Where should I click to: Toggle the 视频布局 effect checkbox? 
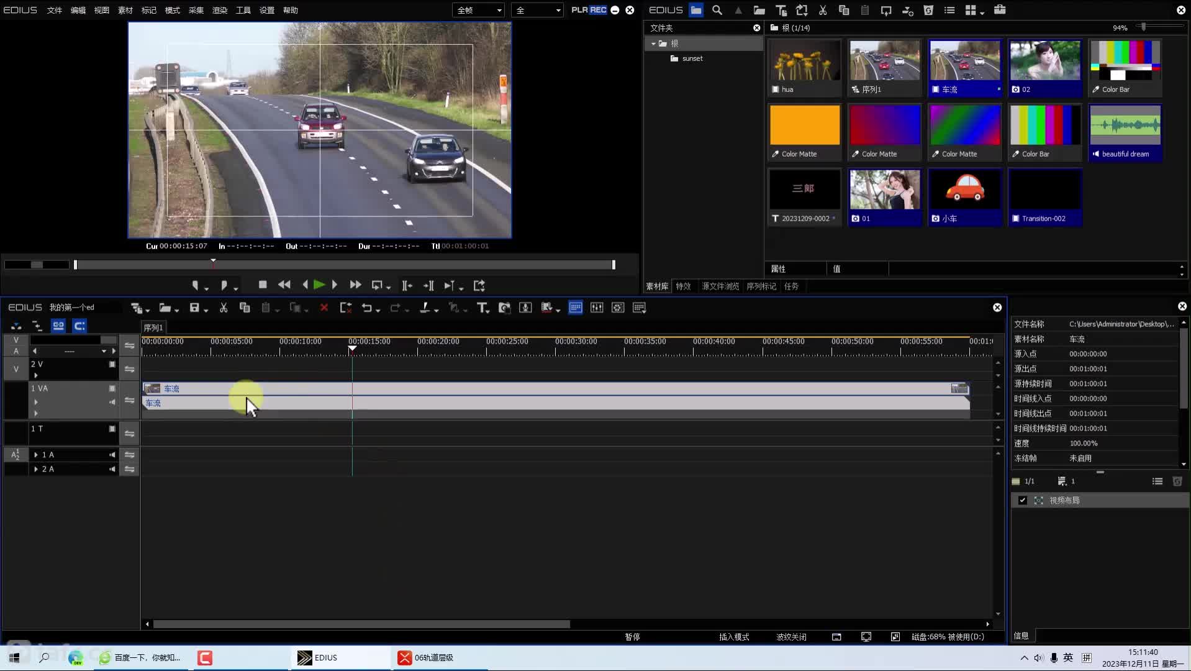pyautogui.click(x=1023, y=500)
